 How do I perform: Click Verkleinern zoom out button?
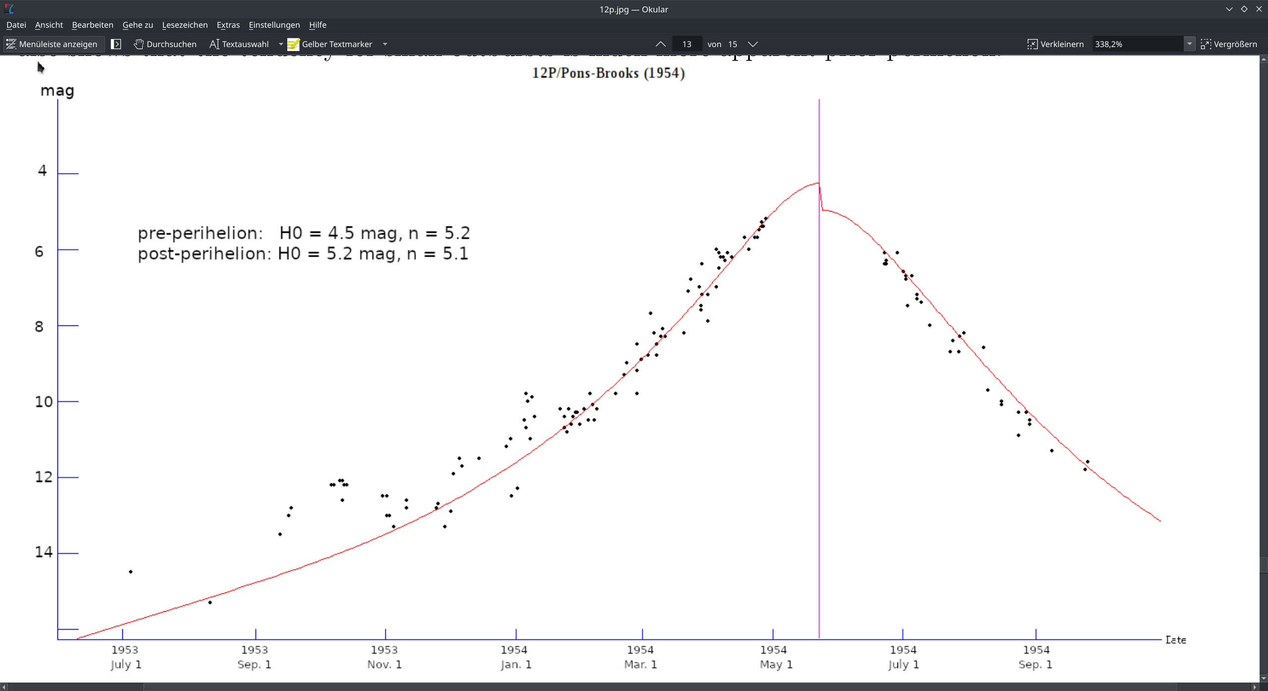pyautogui.click(x=1056, y=44)
